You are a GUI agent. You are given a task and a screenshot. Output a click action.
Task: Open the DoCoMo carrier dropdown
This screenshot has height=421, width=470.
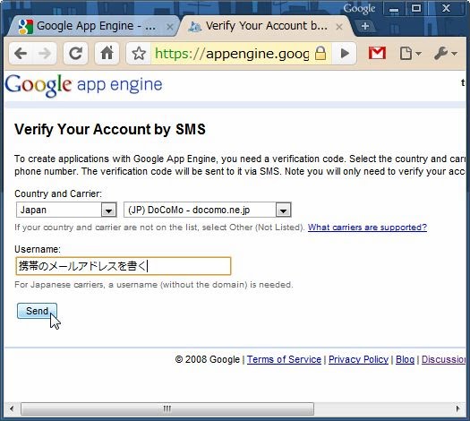[x=208, y=210]
